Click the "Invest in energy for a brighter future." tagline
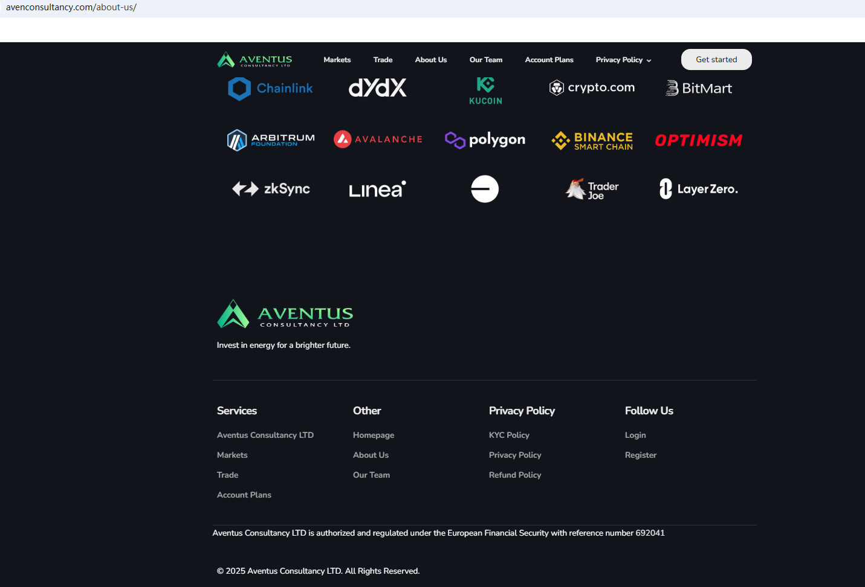This screenshot has width=865, height=587. tap(283, 345)
